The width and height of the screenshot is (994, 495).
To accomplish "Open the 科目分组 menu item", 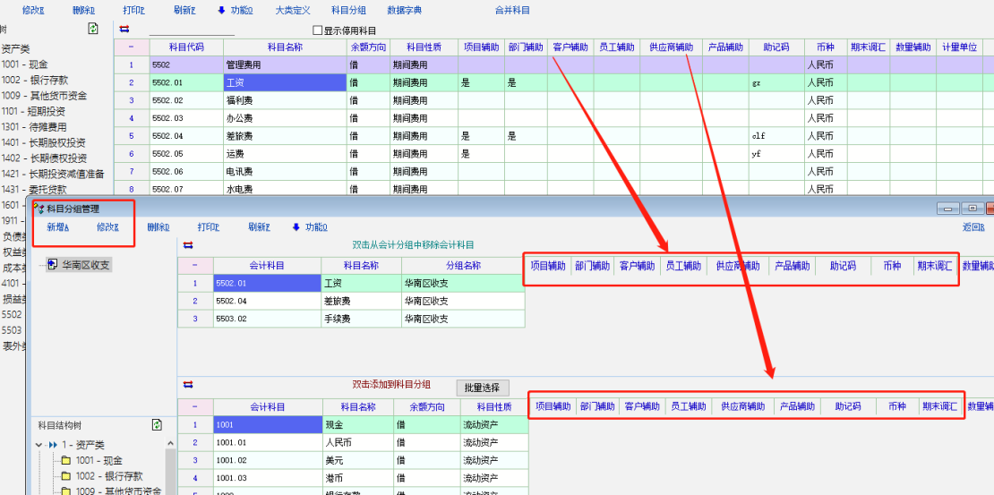I will 348,10.
